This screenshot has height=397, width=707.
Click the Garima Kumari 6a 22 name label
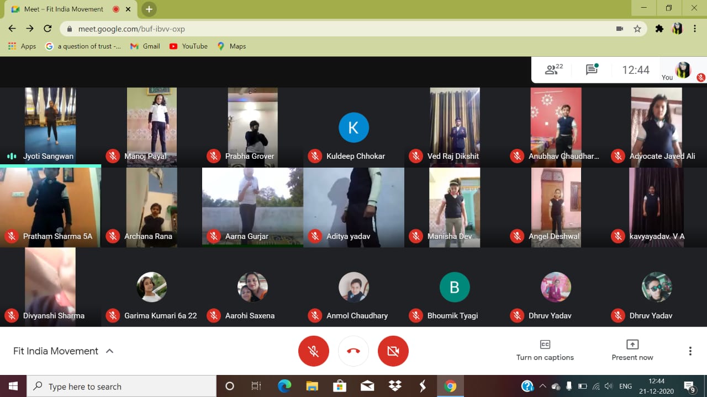[161, 315]
